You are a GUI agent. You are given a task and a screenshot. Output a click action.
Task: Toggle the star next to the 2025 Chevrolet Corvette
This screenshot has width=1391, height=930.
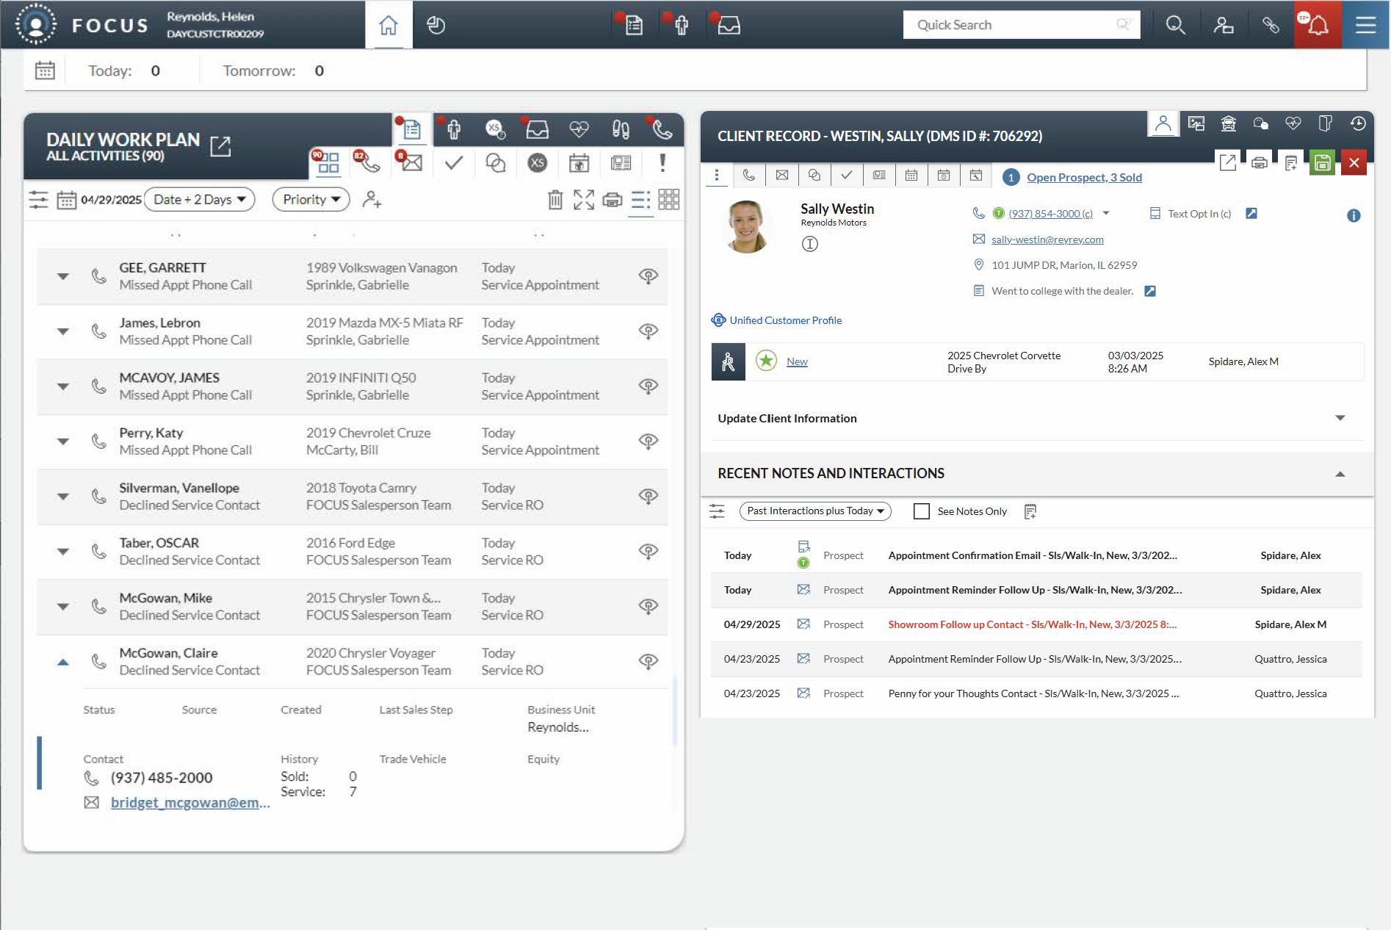tap(766, 361)
